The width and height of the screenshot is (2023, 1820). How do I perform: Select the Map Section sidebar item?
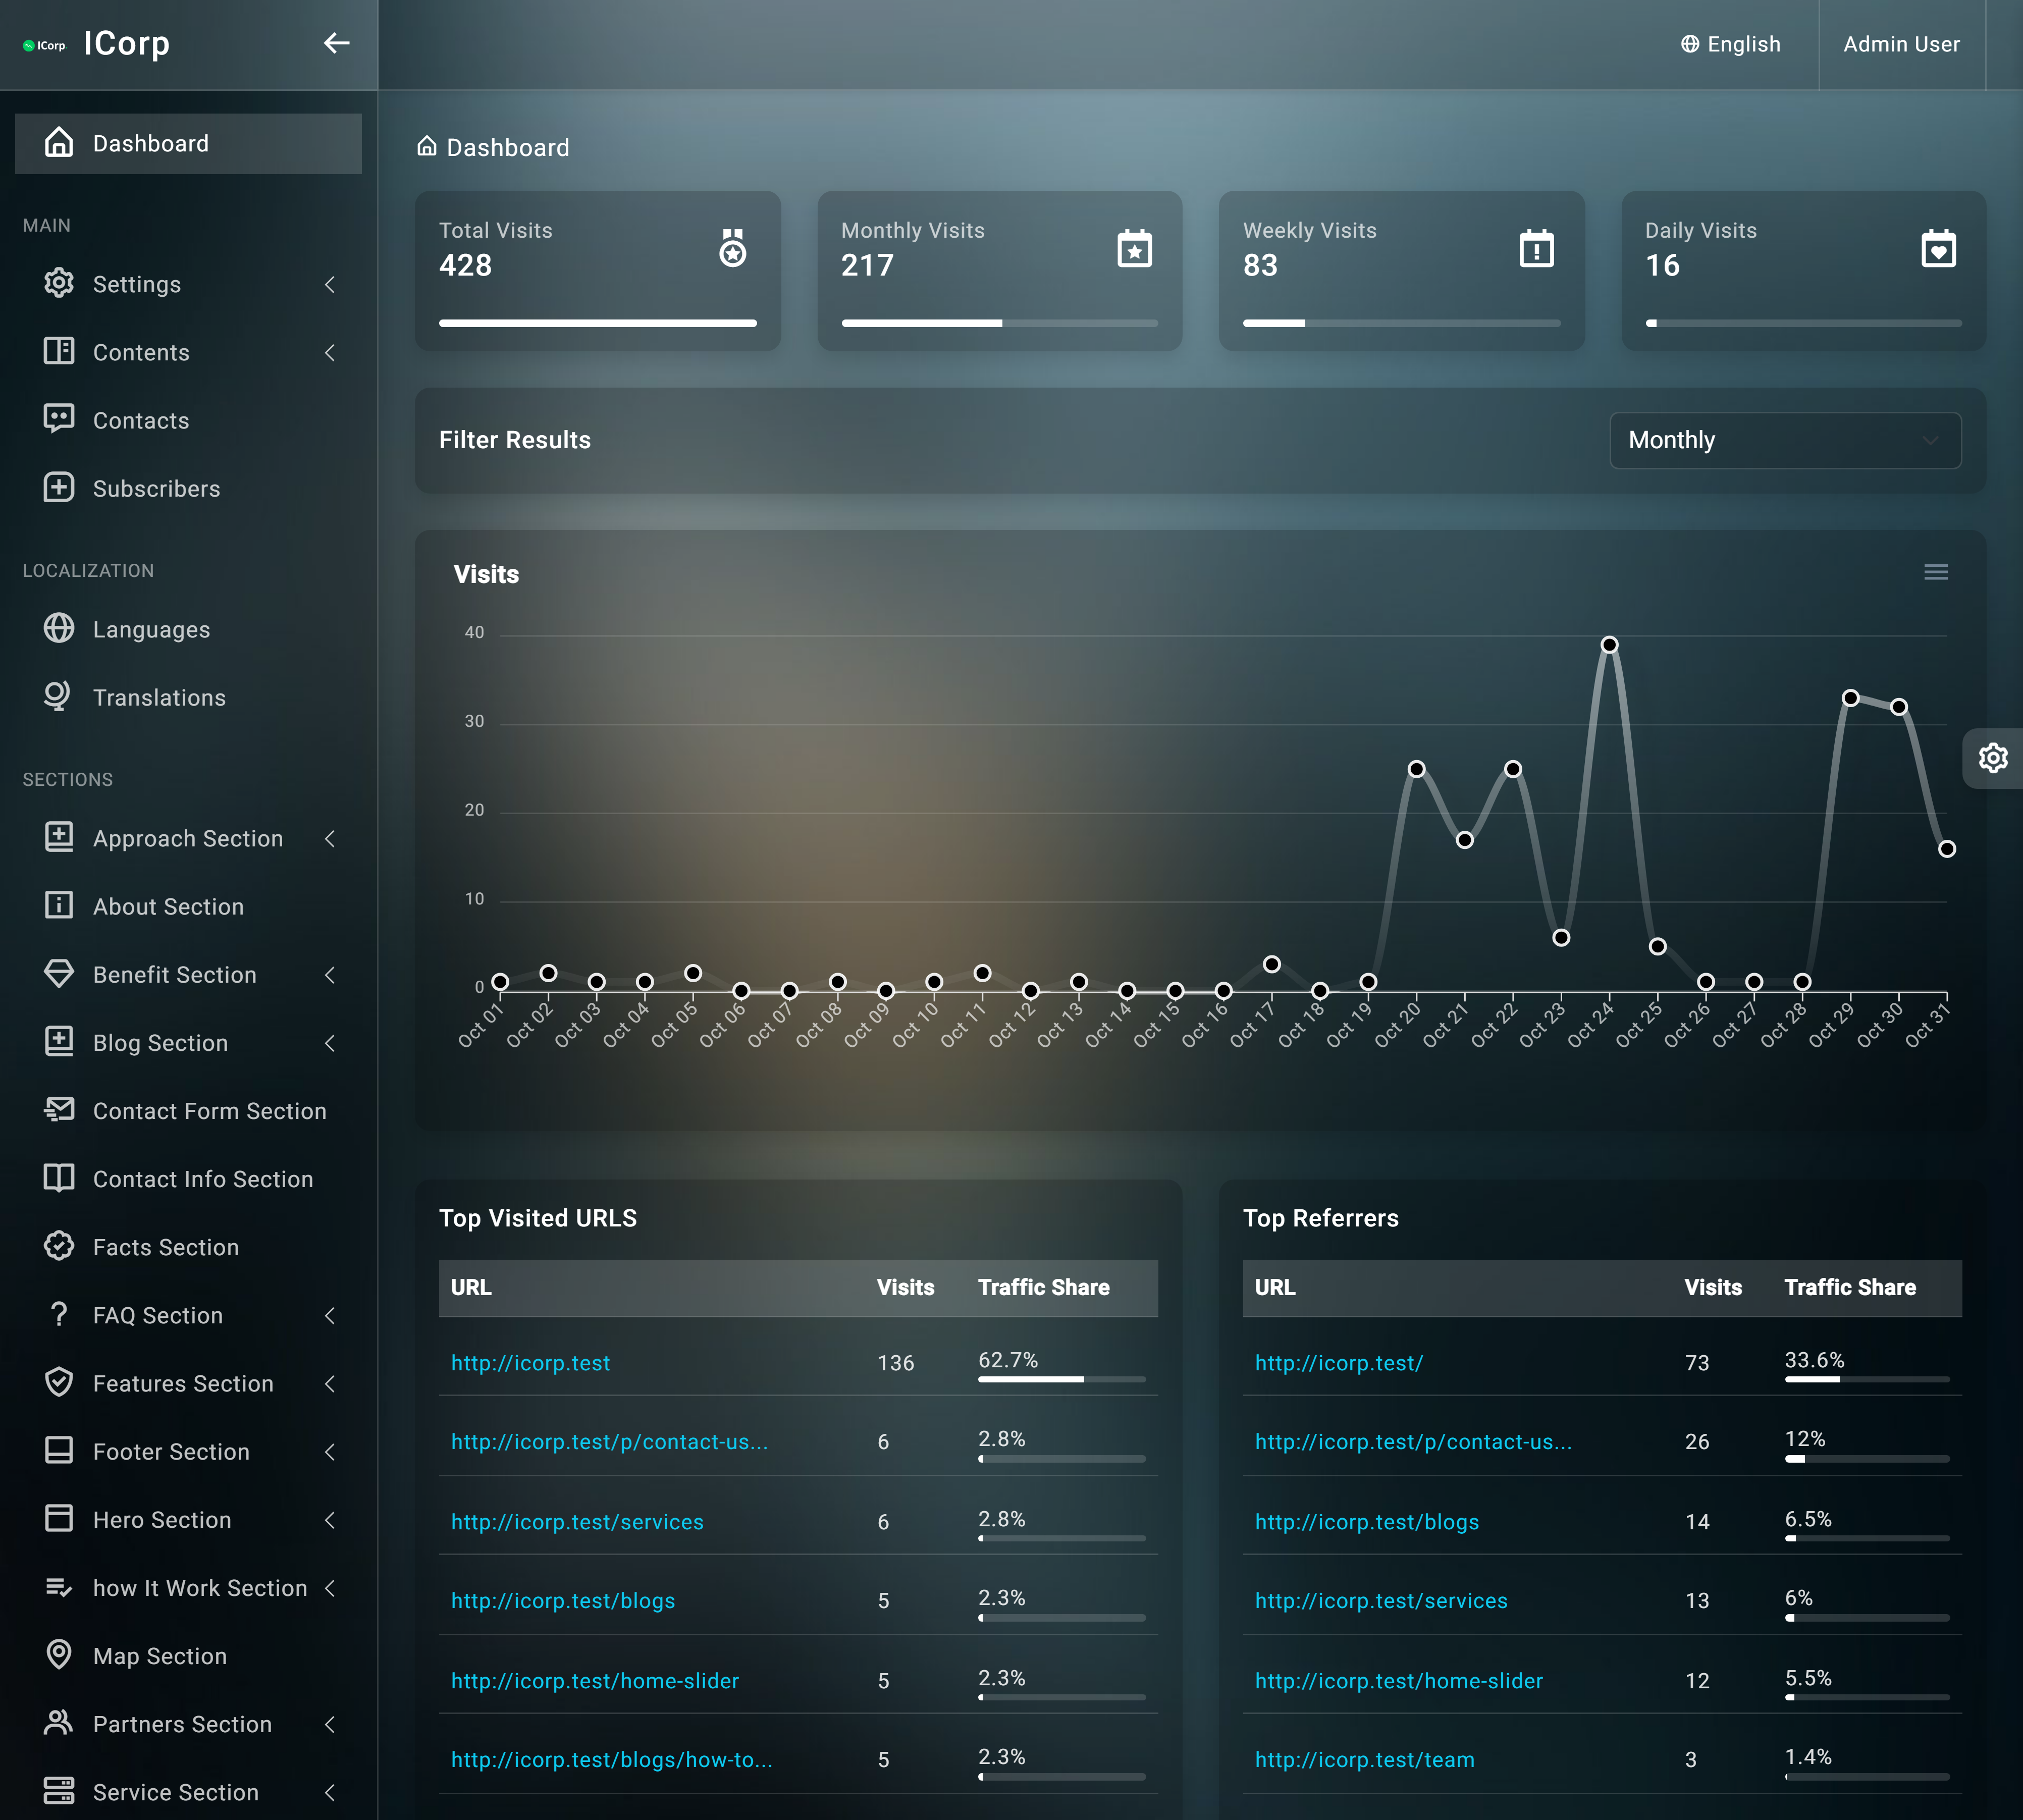coord(160,1656)
